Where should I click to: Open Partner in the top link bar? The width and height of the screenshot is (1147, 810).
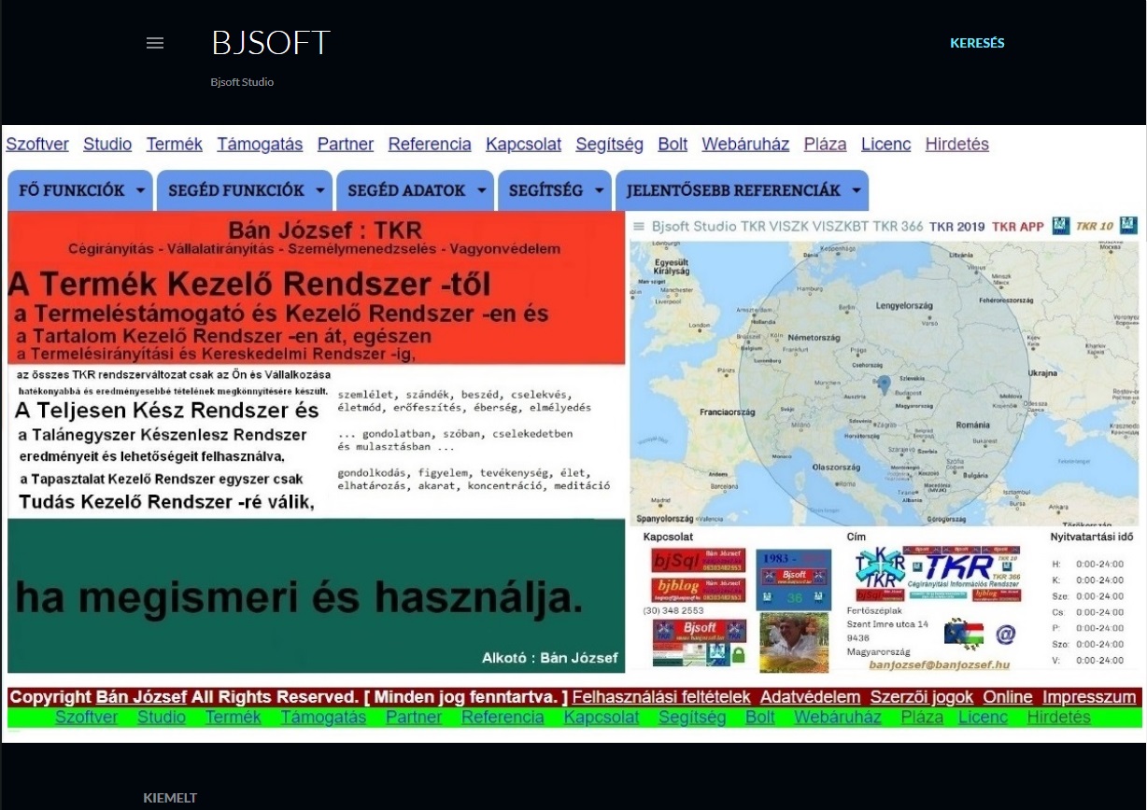[x=346, y=145]
